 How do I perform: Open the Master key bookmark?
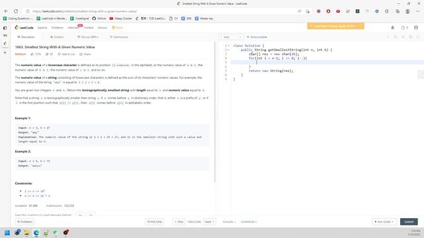click(204, 19)
